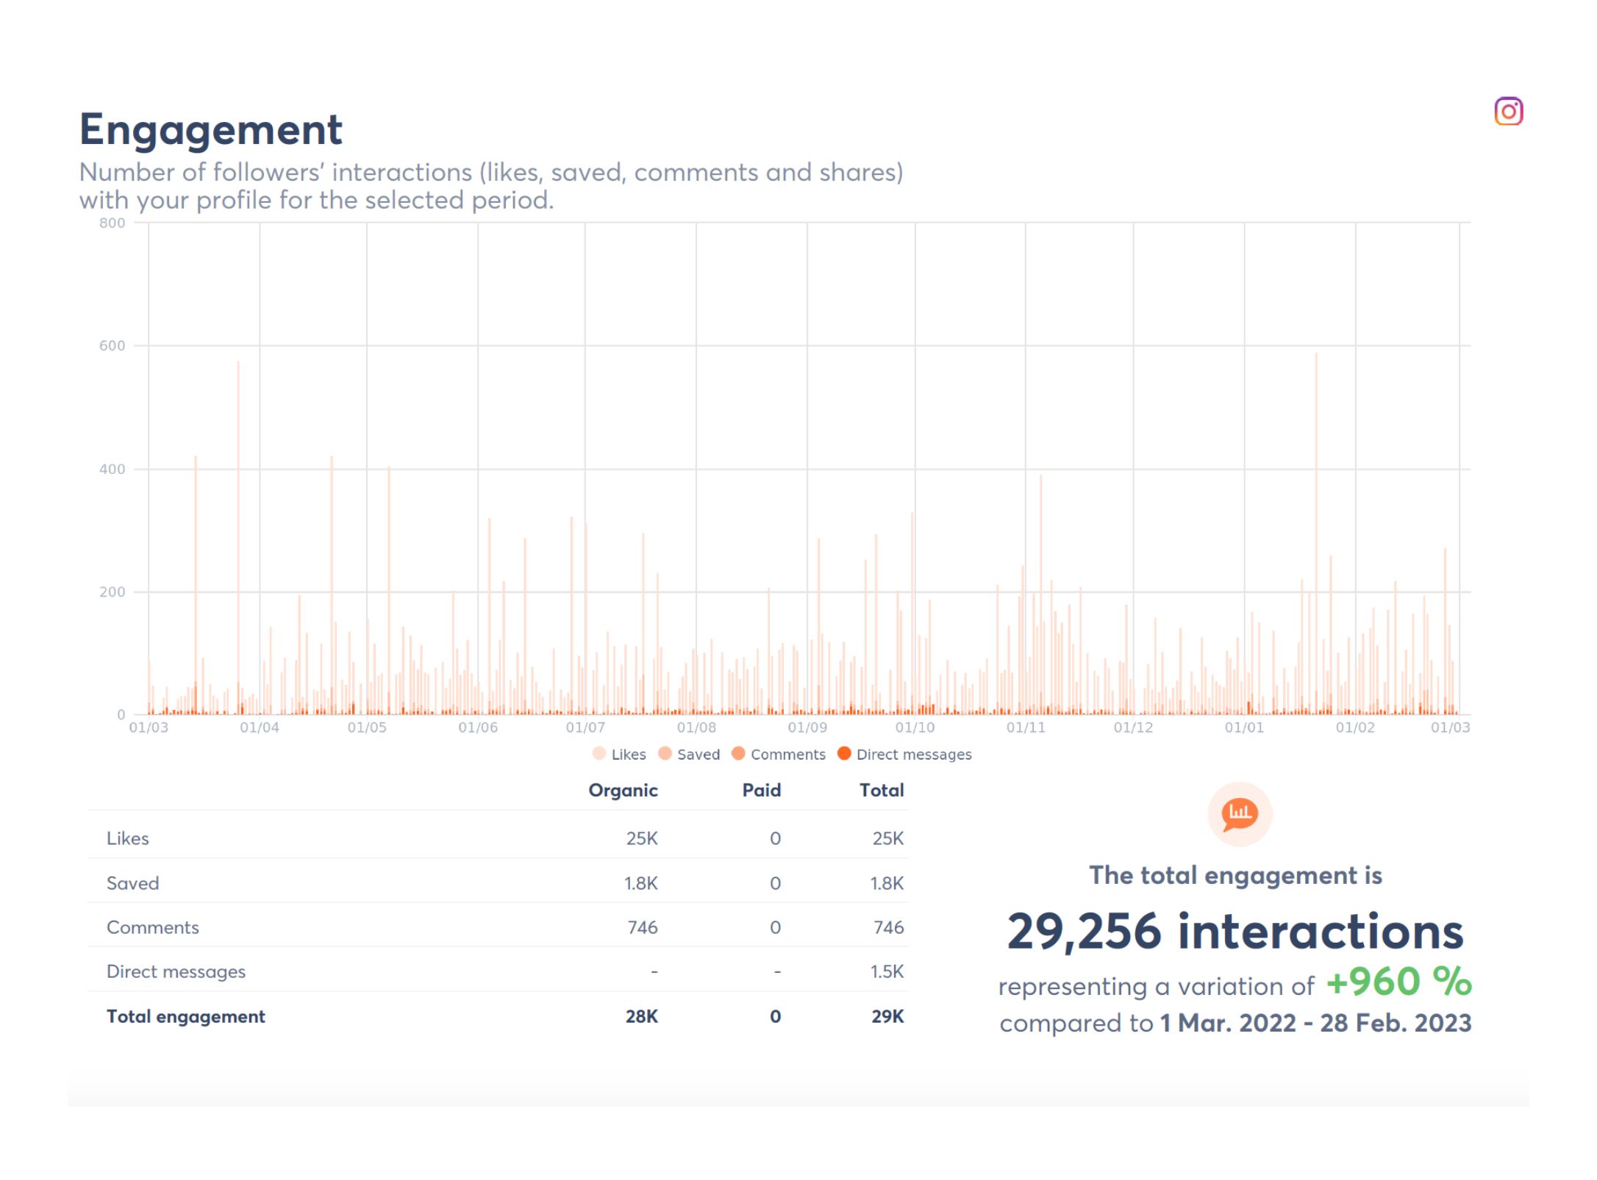The image size is (1597, 1180).
Task: Click the orange chart bubble icon
Action: click(1238, 813)
